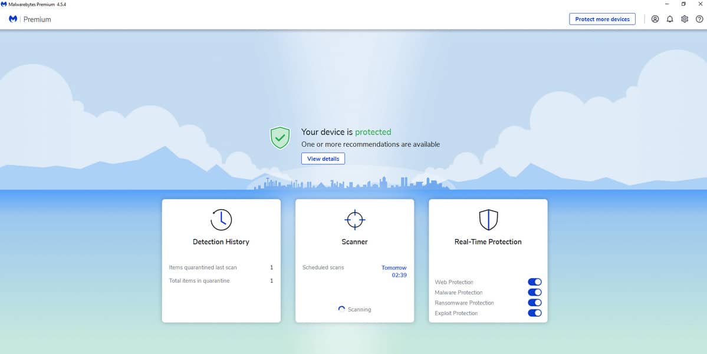Click the 'Exploit Protection' label
The width and height of the screenshot is (707, 354).
pyautogui.click(x=456, y=313)
